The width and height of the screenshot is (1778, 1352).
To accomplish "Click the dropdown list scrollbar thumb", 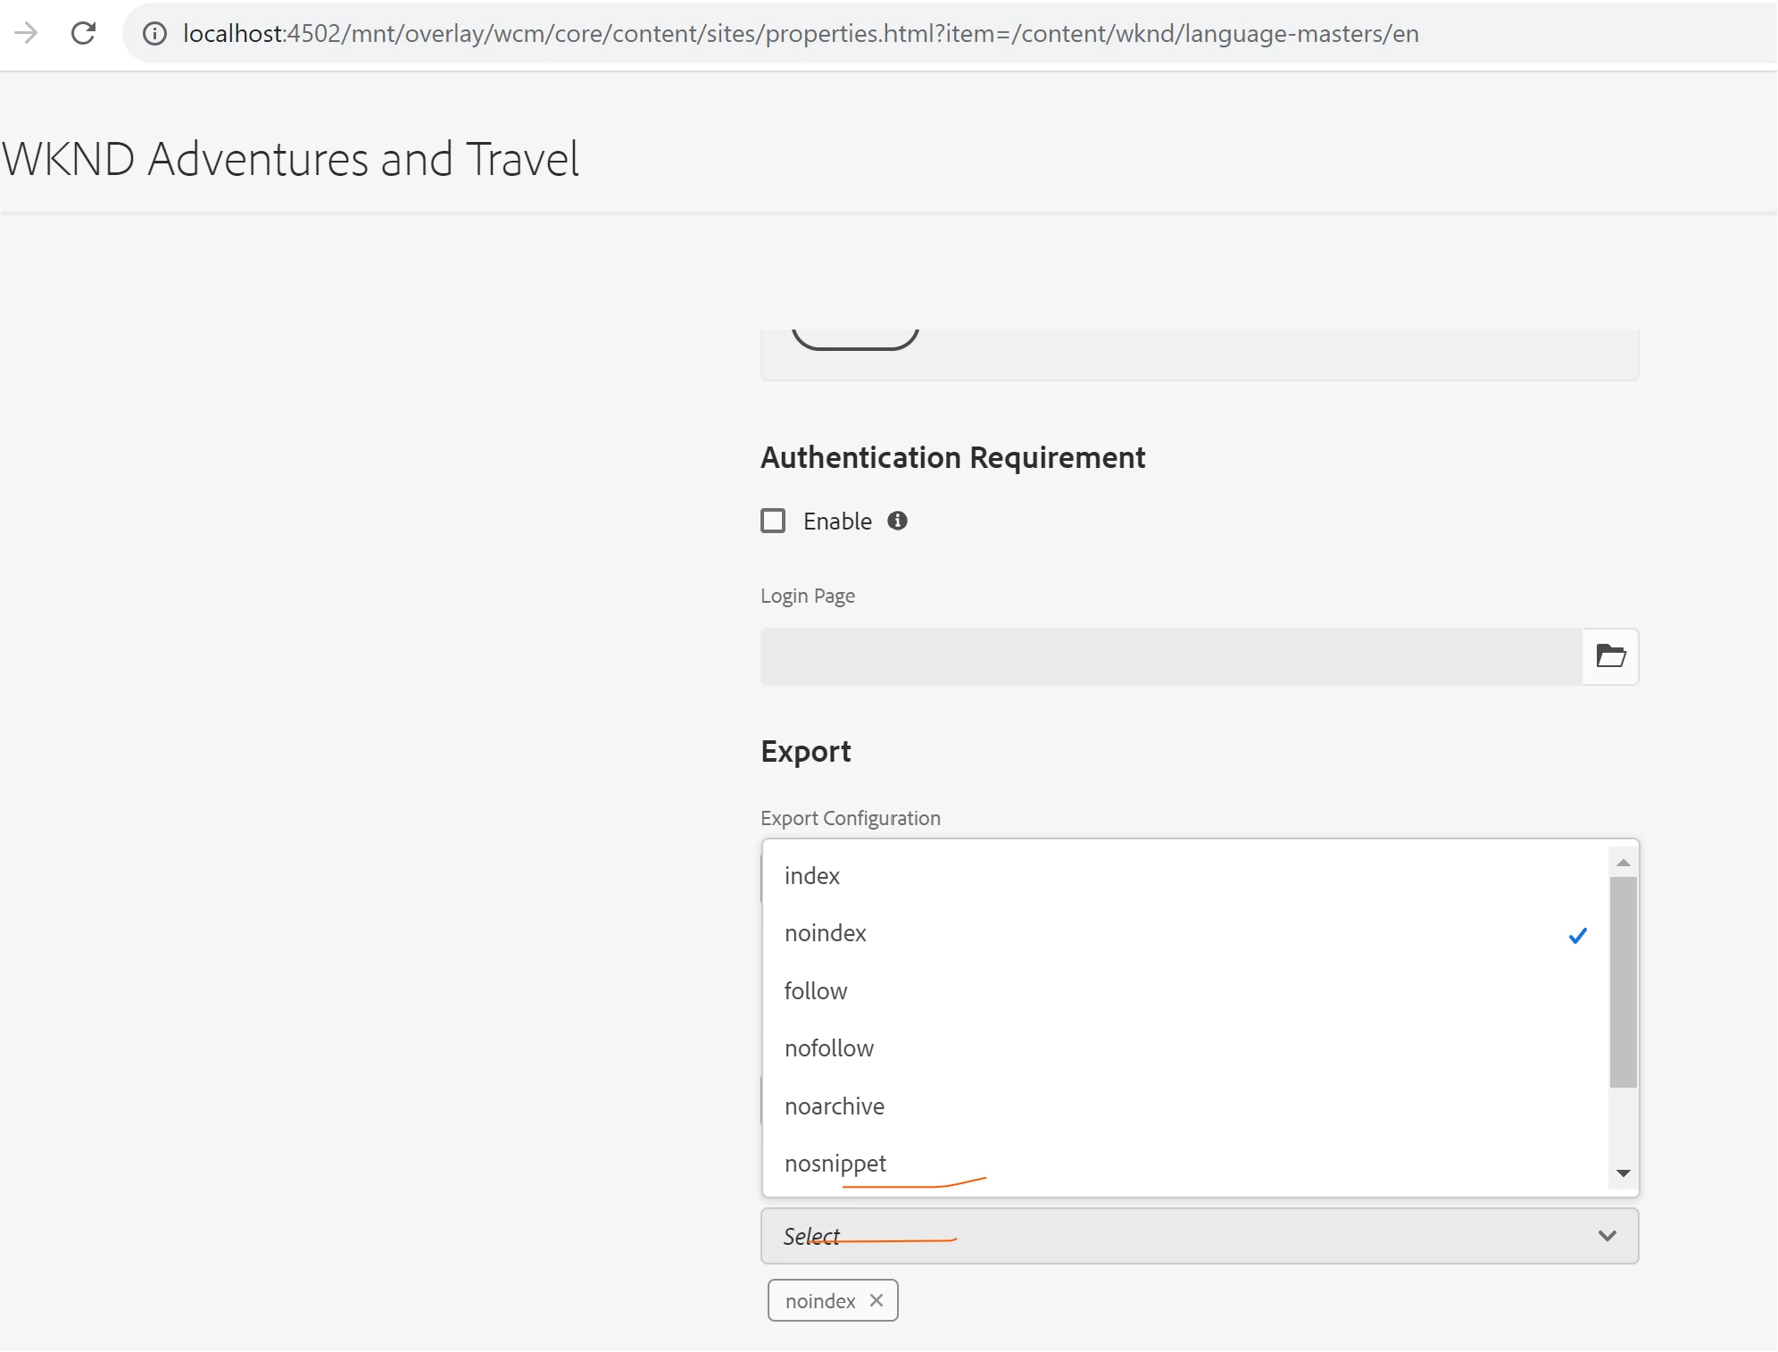I will tap(1623, 982).
